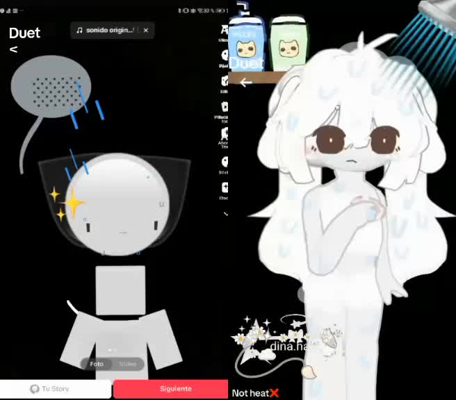The image size is (456, 400).
Task: Tap the green bottle on the shelf
Action: [x=288, y=44]
